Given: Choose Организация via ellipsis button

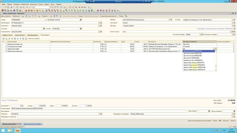Looking at the screenshot, I should point(99,23).
